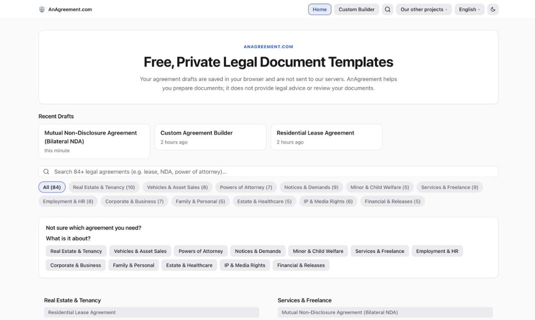Open the English language dropdown
535x320 pixels.
point(469,9)
